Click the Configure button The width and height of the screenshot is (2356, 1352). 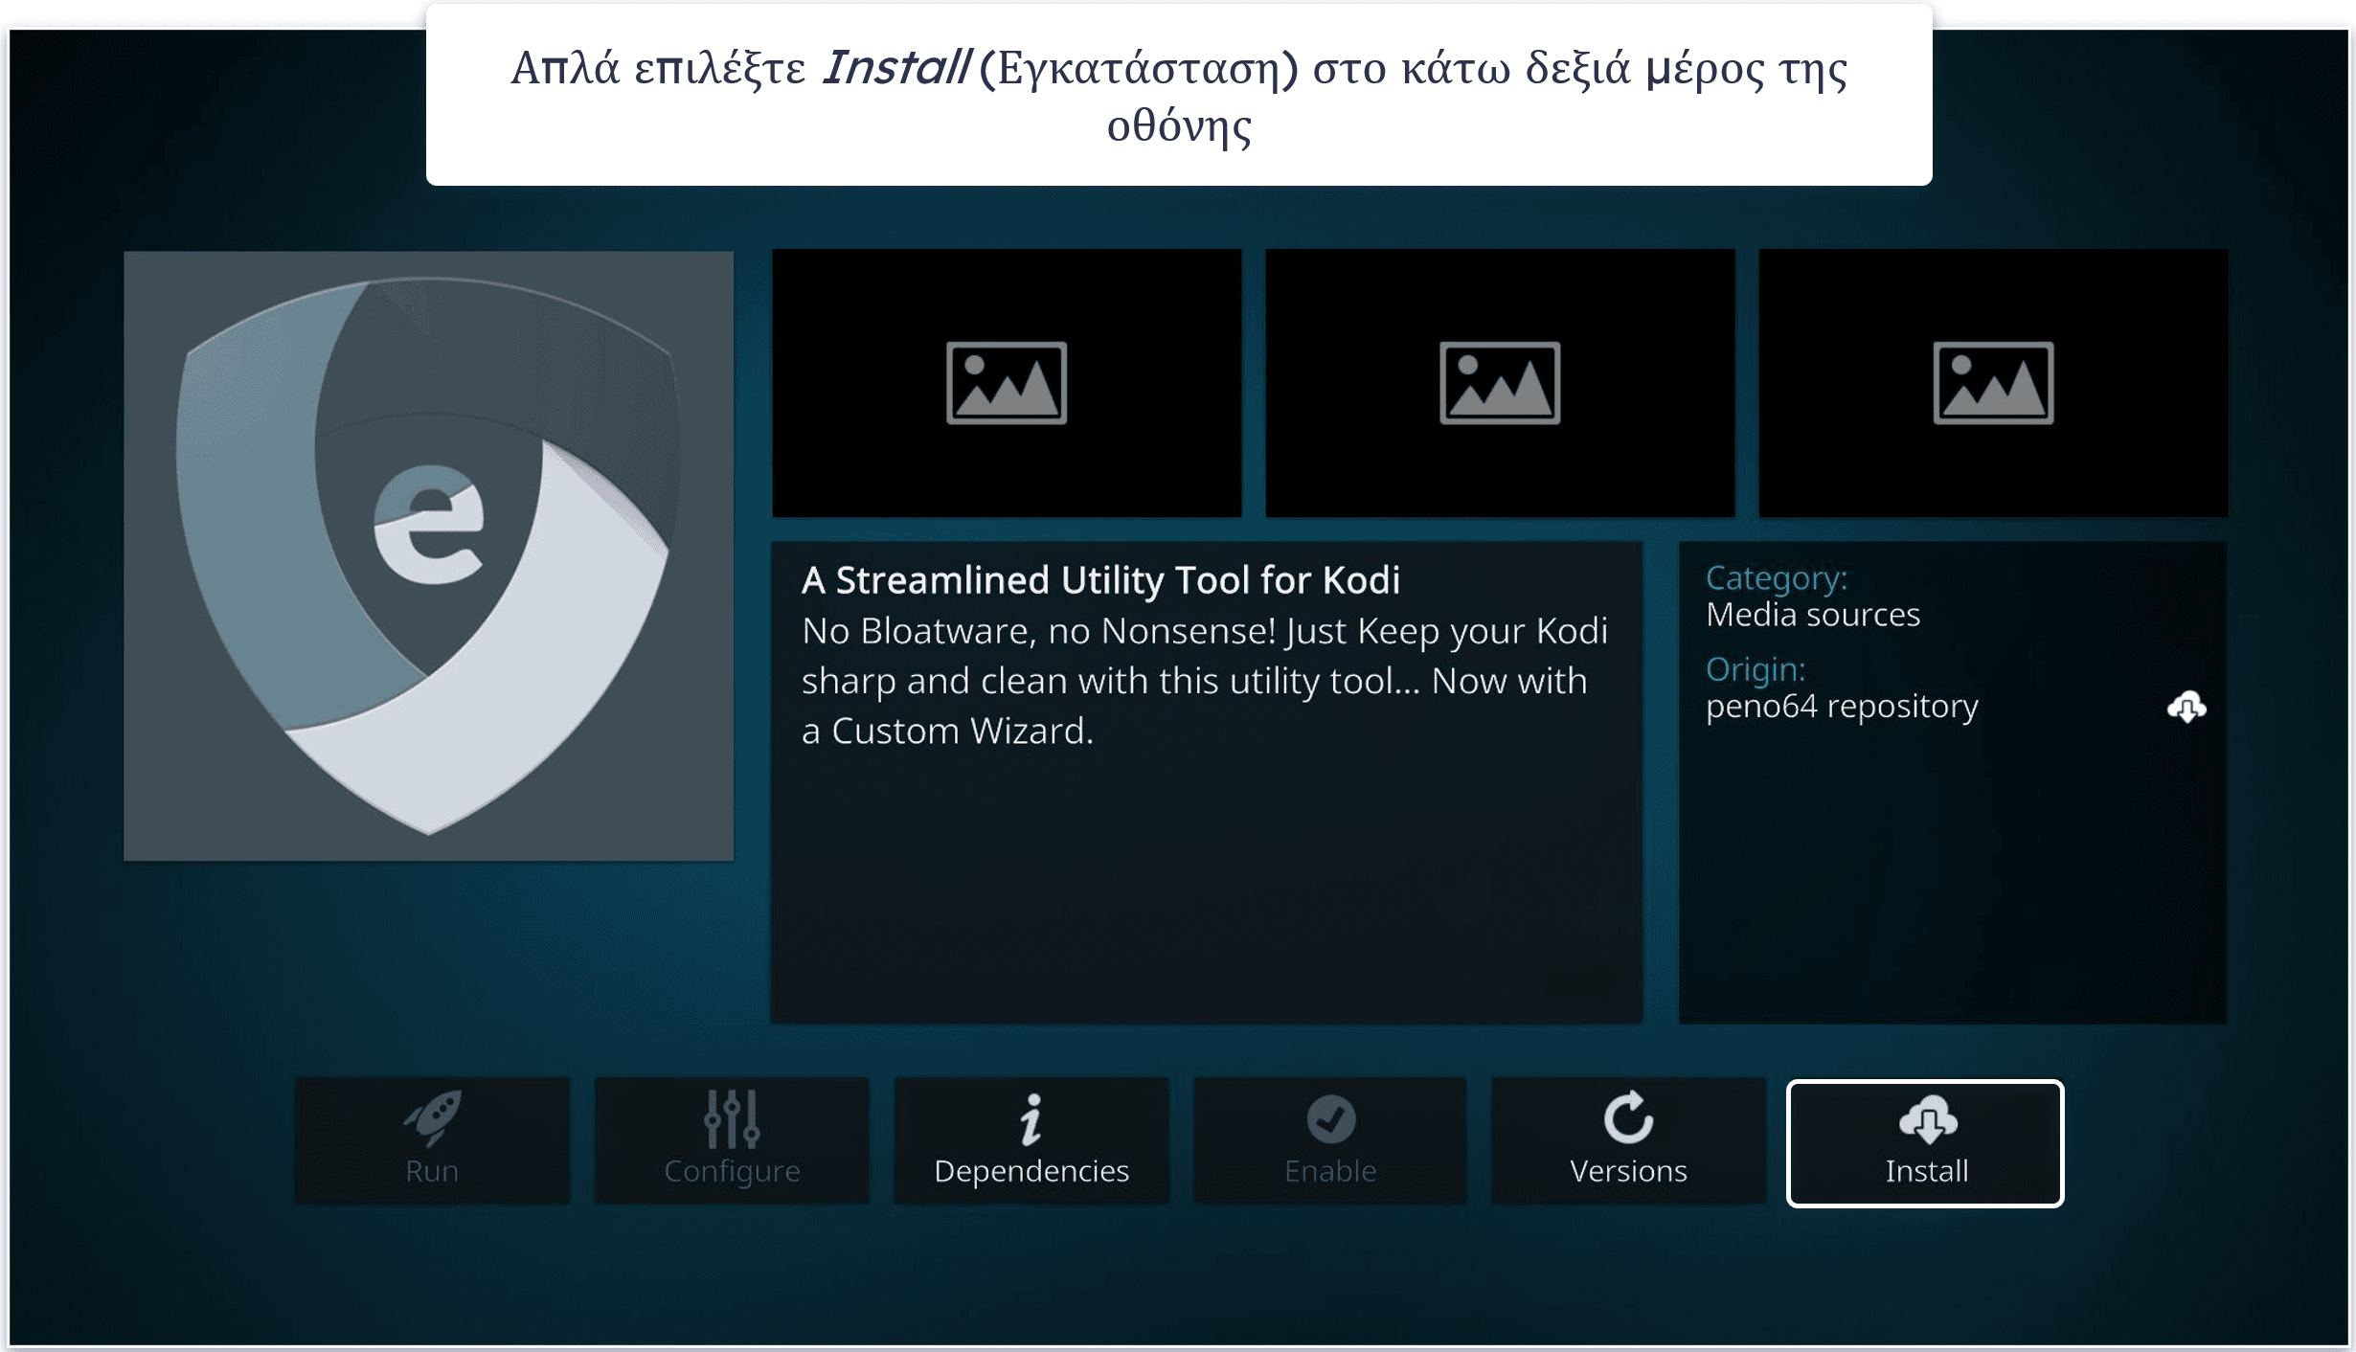pyautogui.click(x=732, y=1141)
